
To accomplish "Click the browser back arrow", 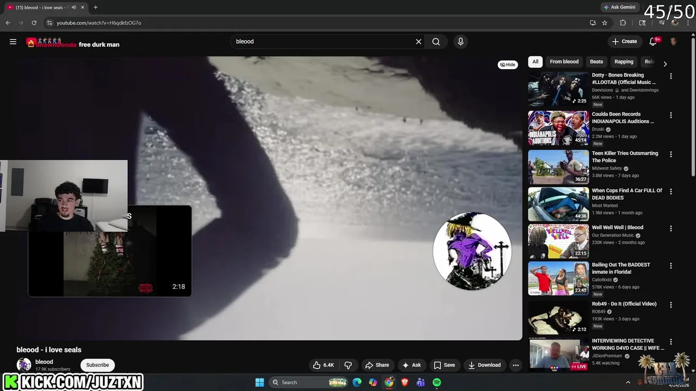I will (8, 23).
